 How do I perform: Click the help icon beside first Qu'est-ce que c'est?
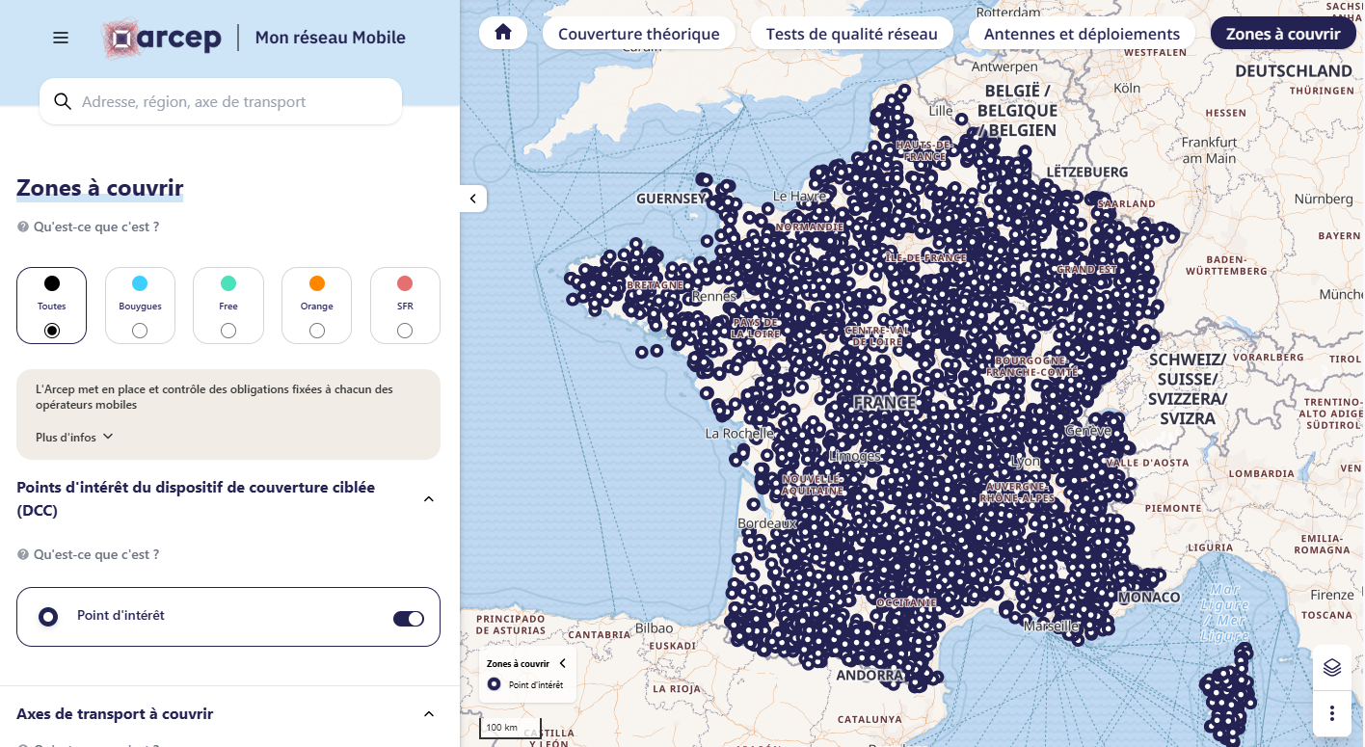pyautogui.click(x=23, y=227)
